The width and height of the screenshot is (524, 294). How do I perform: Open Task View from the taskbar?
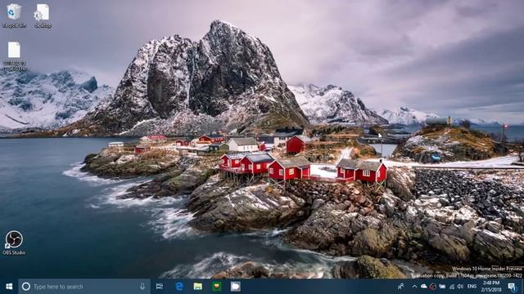(x=160, y=287)
